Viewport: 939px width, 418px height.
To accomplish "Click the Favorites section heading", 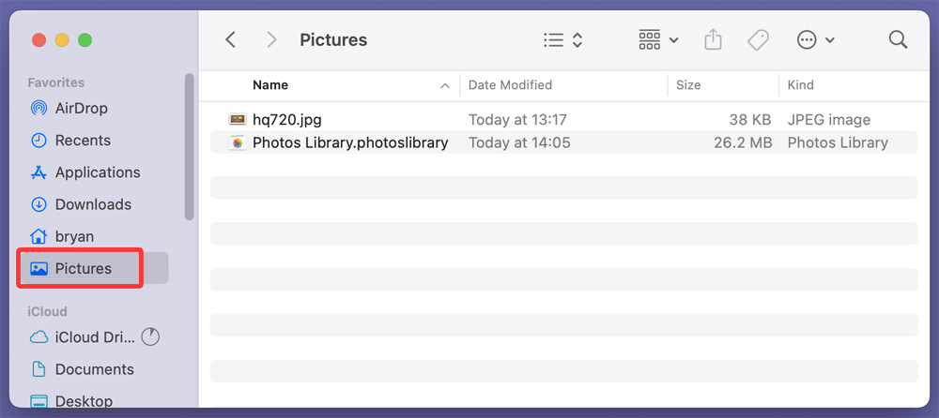I will 55,82.
